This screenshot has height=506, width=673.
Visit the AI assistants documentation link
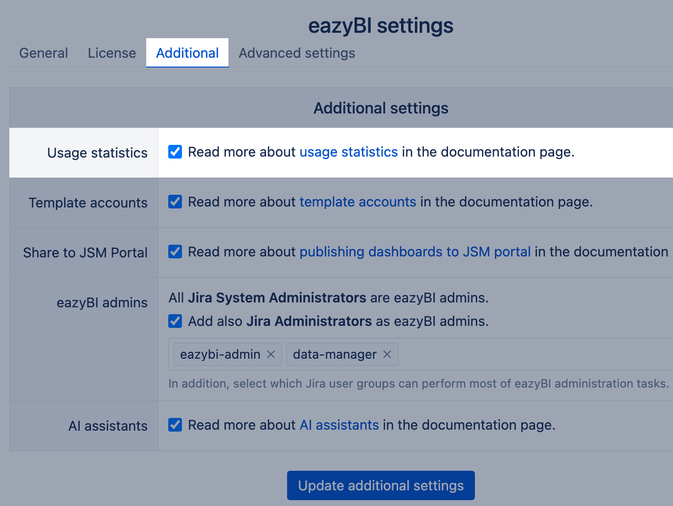(x=339, y=425)
